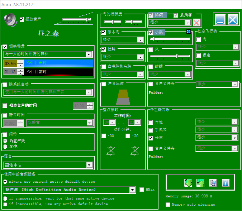Click the 今日日出时 blue bar
This screenshot has width=242, height=211.
pos(58,63)
